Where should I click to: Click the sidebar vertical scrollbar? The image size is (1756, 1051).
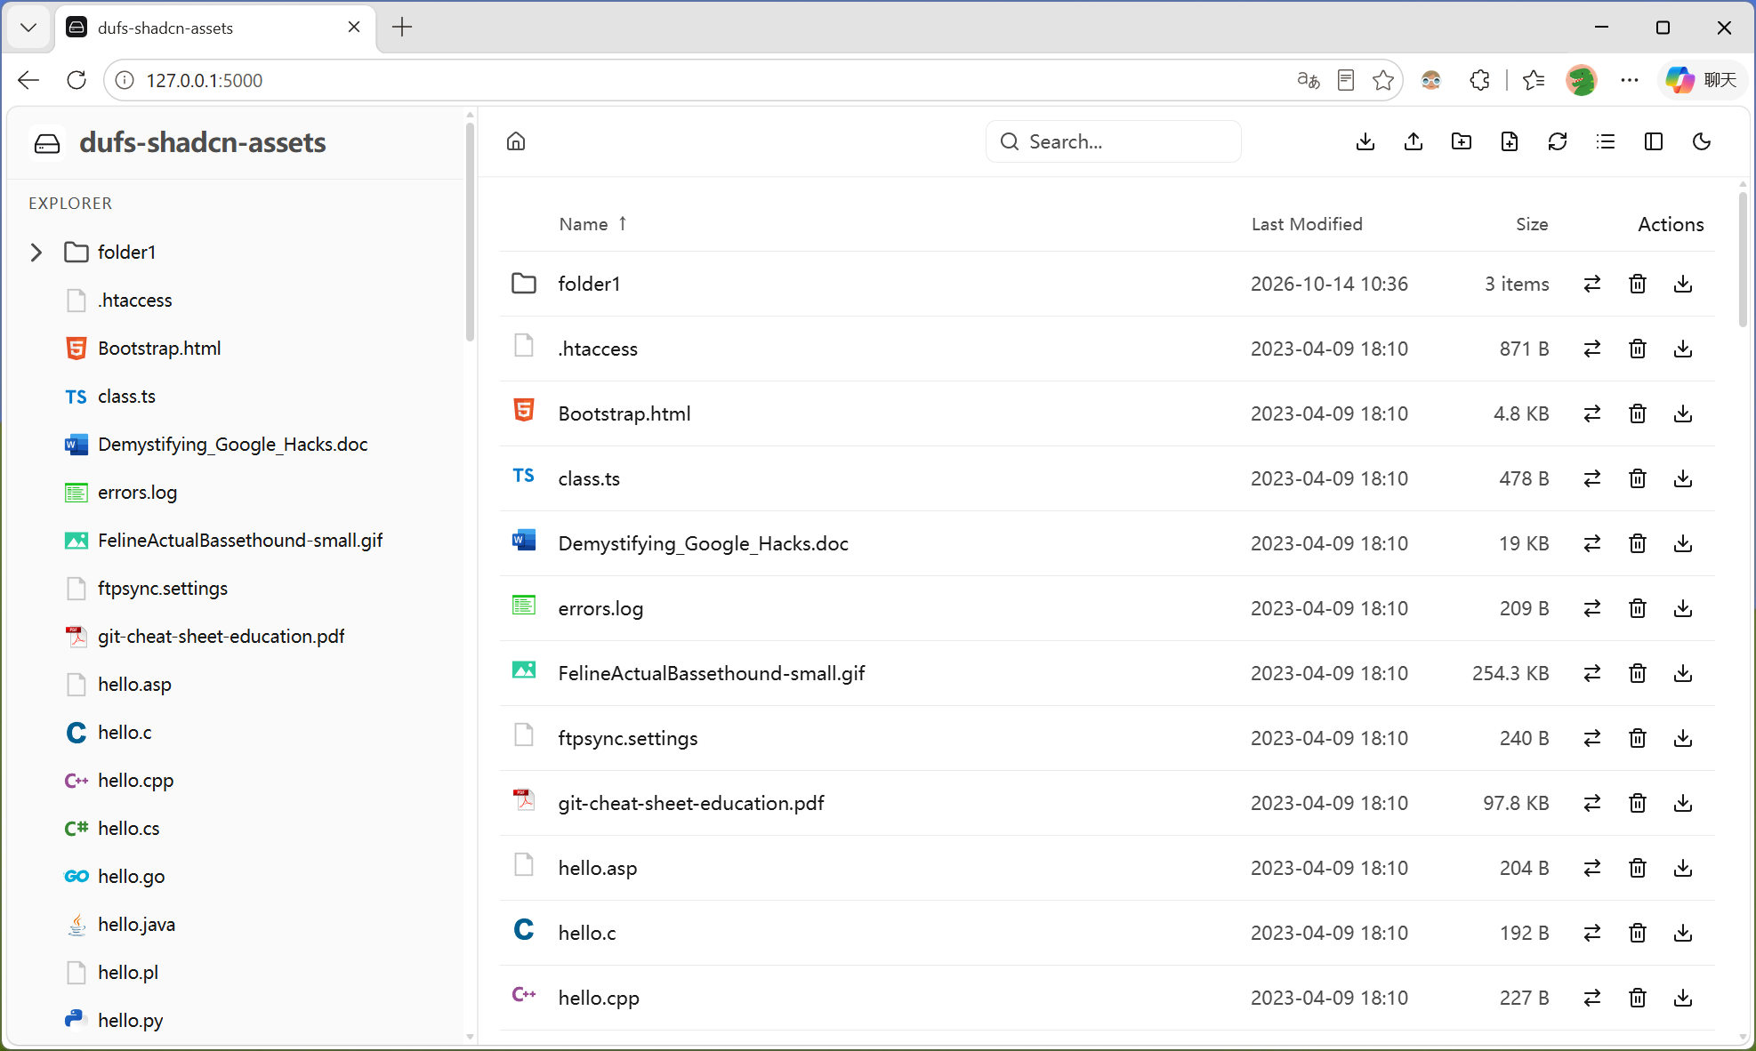(470, 231)
